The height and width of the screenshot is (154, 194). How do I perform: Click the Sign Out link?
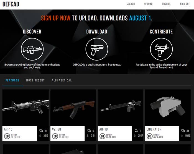(185, 4)
